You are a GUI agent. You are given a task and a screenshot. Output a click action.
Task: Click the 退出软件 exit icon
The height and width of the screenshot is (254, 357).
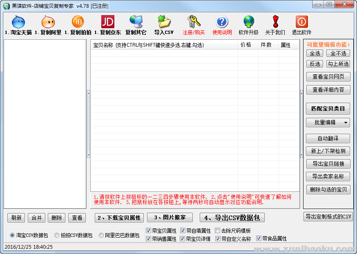tap(301, 22)
